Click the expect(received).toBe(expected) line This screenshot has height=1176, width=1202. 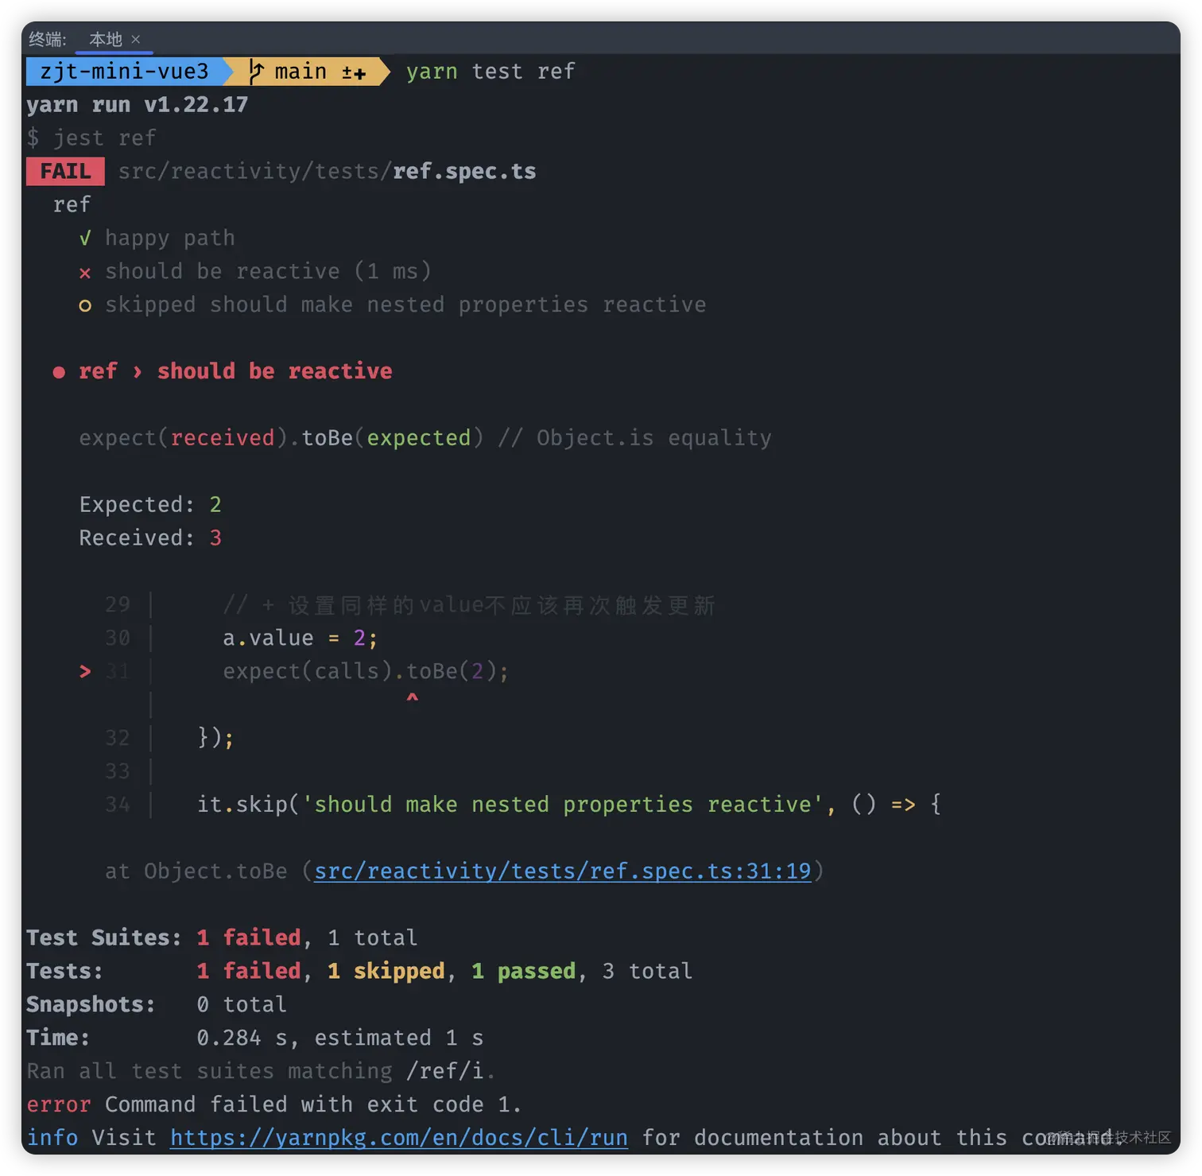(425, 438)
